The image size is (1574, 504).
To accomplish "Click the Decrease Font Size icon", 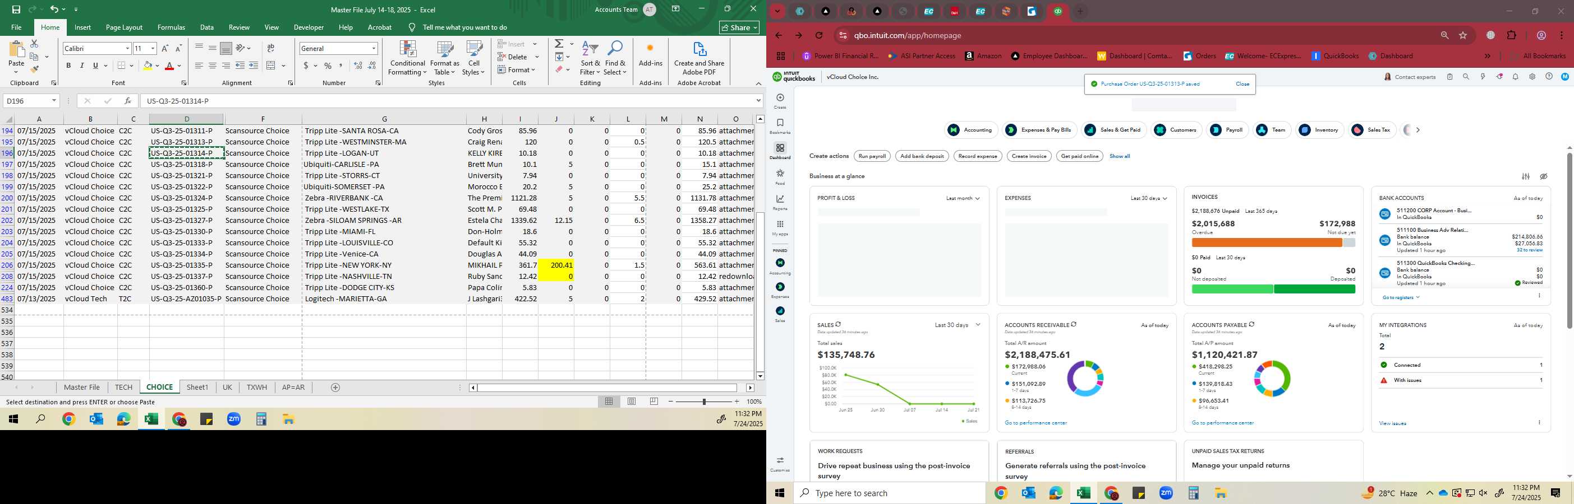I will [178, 48].
